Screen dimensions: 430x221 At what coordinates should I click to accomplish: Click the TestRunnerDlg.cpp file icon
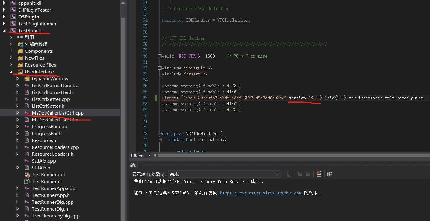tap(27, 202)
